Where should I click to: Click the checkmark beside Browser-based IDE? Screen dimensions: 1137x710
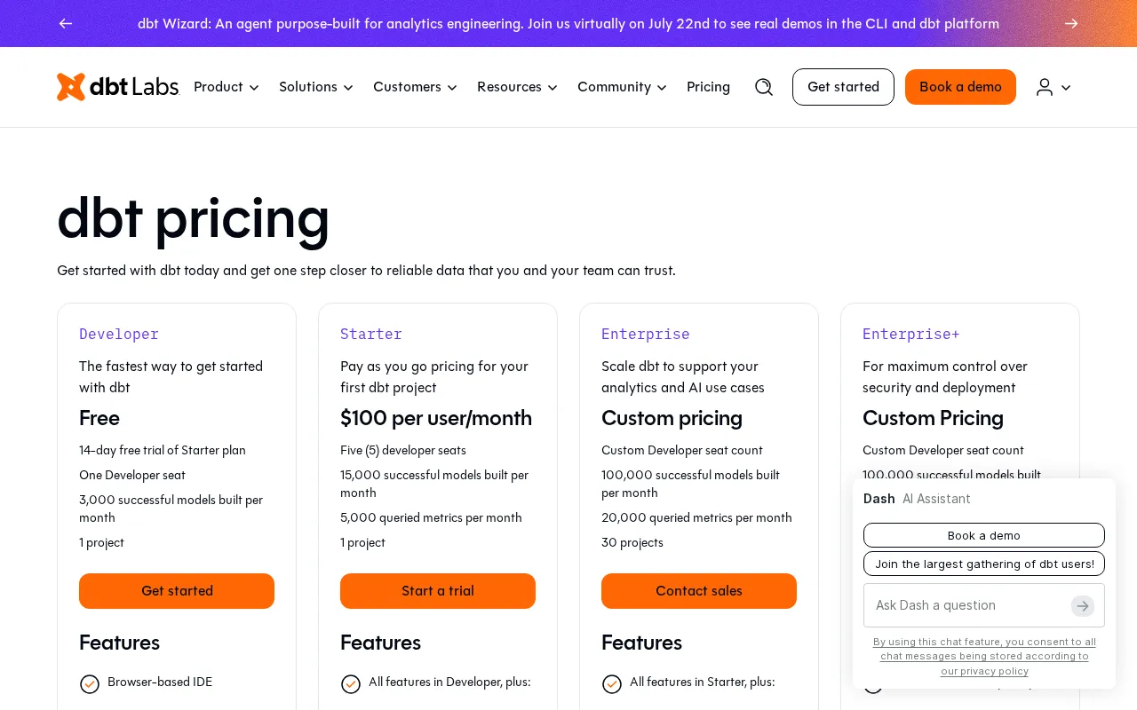[90, 683]
